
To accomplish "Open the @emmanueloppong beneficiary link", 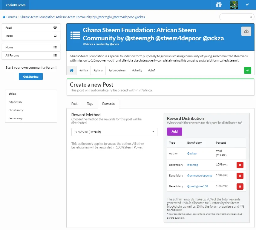I will pyautogui.click(x=199, y=176).
